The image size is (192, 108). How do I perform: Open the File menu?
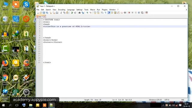(38, 10)
